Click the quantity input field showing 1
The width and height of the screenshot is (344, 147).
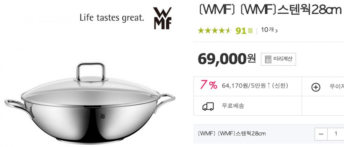click(x=336, y=134)
